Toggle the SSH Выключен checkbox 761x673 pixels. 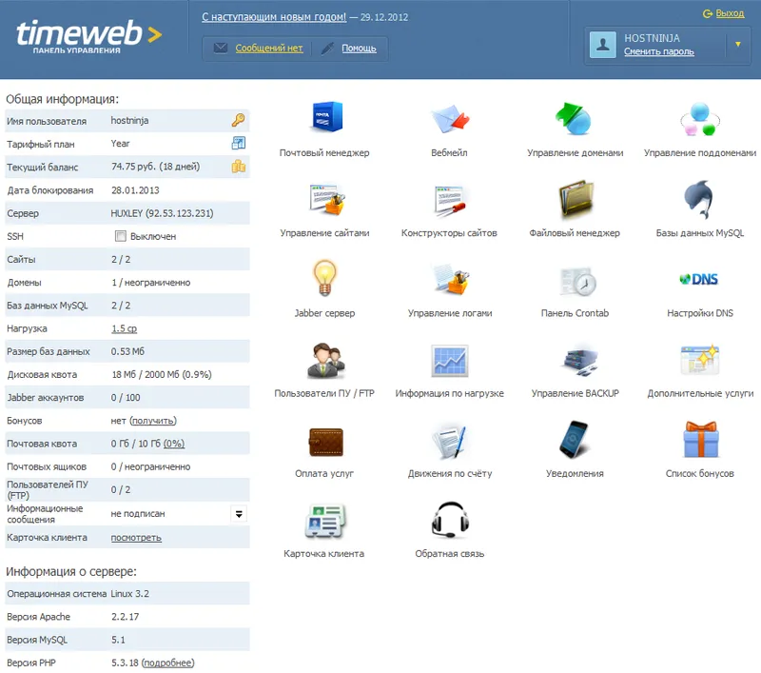click(121, 236)
